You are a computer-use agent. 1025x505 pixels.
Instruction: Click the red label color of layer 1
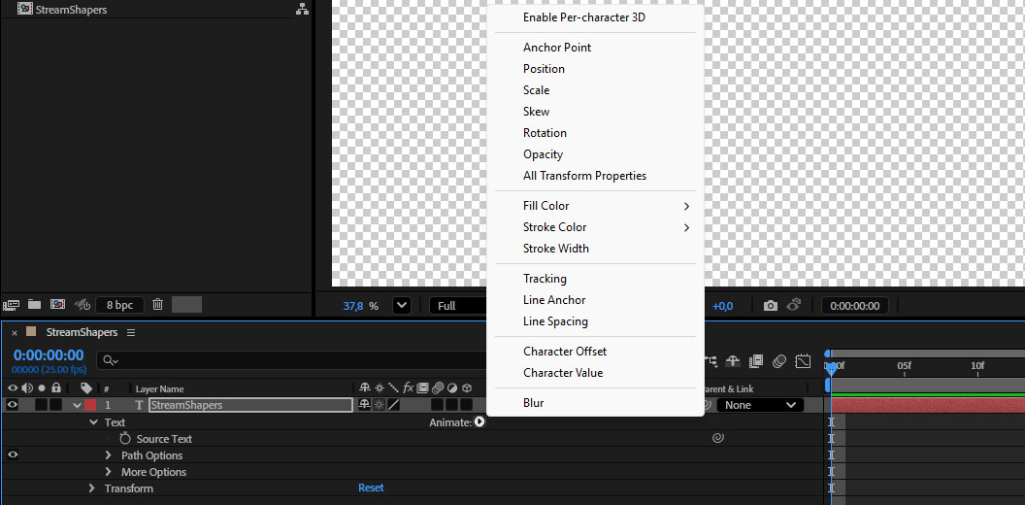pyautogui.click(x=90, y=405)
